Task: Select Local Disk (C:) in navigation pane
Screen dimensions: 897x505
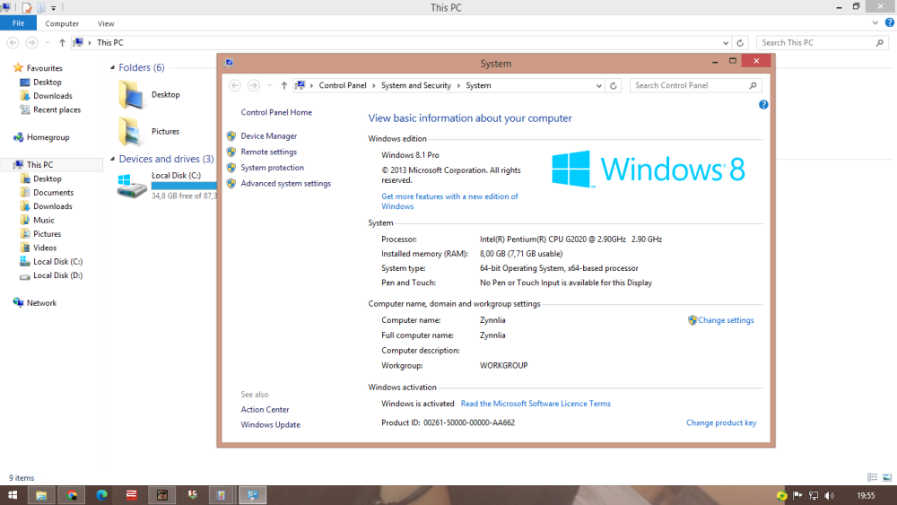Action: (57, 261)
